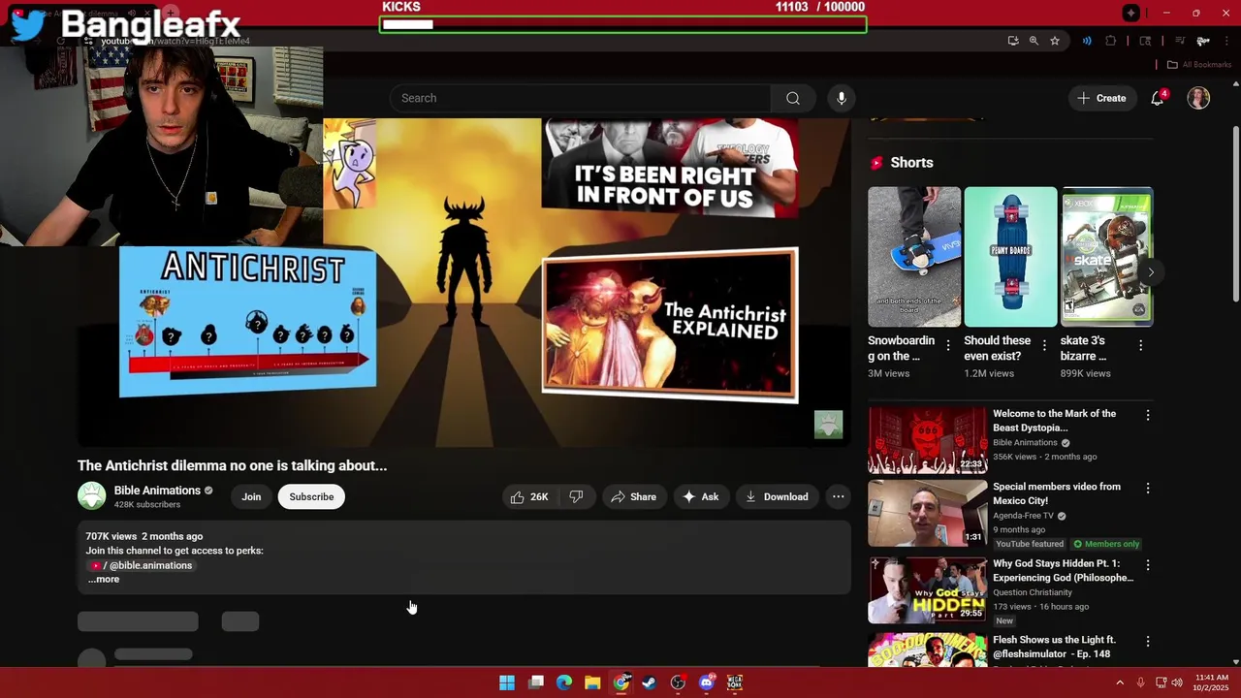
Task: Open options for 'Welcome to the Mark' video
Action: click(1148, 415)
